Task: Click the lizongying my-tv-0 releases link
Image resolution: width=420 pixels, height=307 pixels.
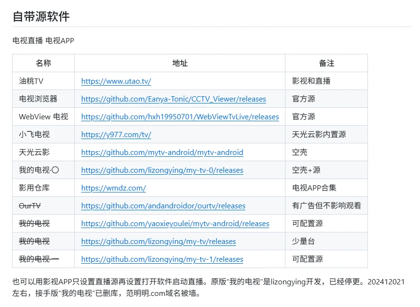Action: pos(162,170)
